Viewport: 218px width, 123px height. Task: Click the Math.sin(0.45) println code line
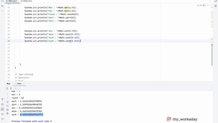[x=51, y=31]
